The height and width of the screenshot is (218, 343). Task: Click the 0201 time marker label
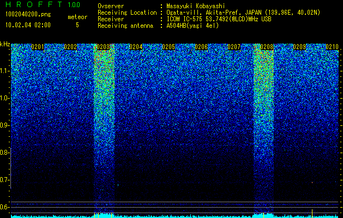point(38,47)
